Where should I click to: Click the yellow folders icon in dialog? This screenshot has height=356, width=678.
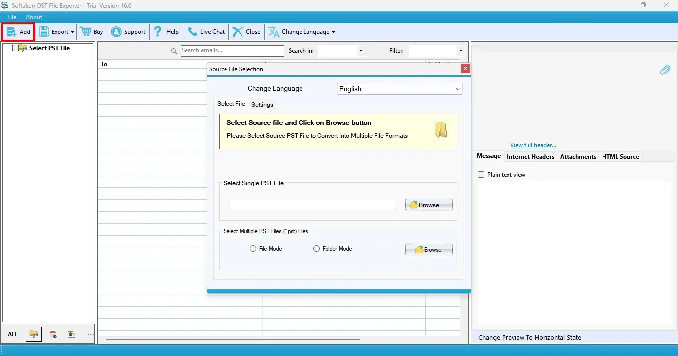click(x=441, y=130)
